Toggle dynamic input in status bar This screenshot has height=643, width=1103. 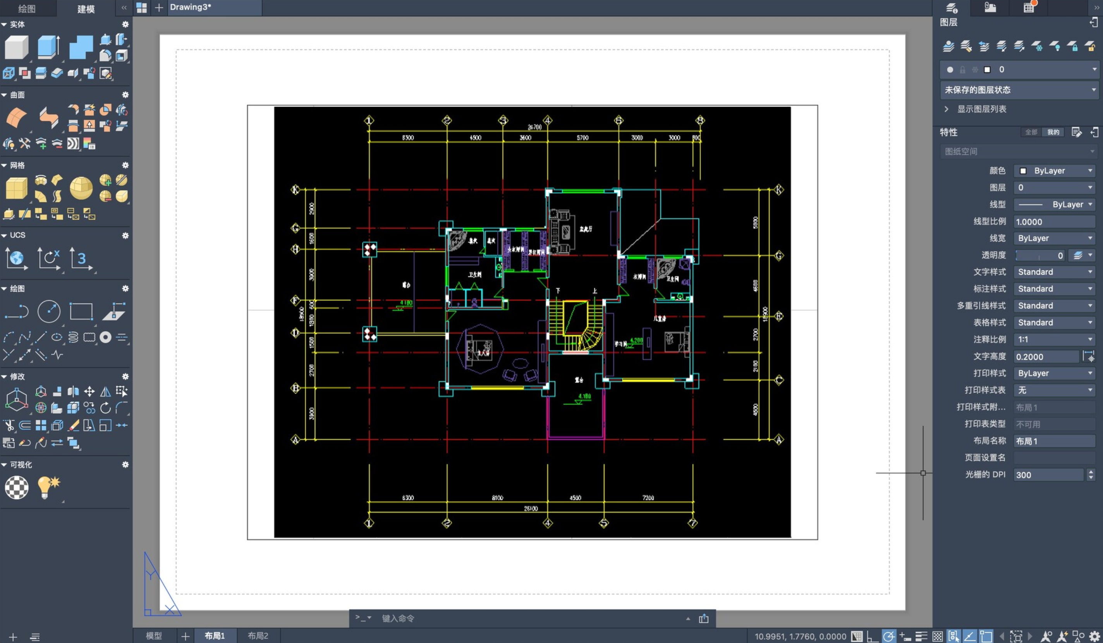pyautogui.click(x=905, y=636)
